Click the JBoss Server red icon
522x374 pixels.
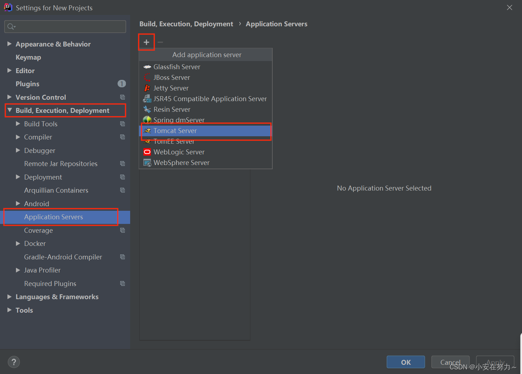tap(147, 77)
